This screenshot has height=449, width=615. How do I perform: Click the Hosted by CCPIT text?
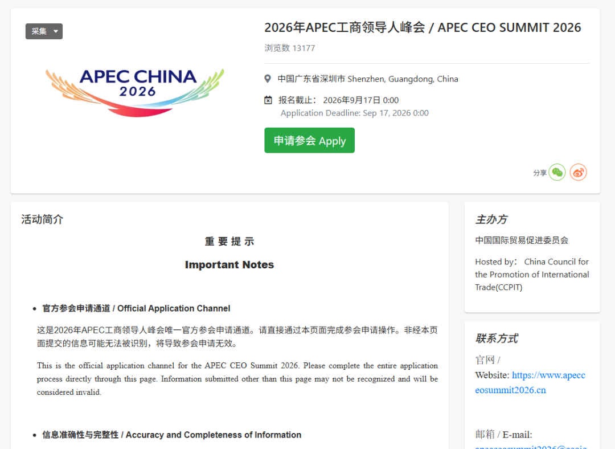(532, 274)
